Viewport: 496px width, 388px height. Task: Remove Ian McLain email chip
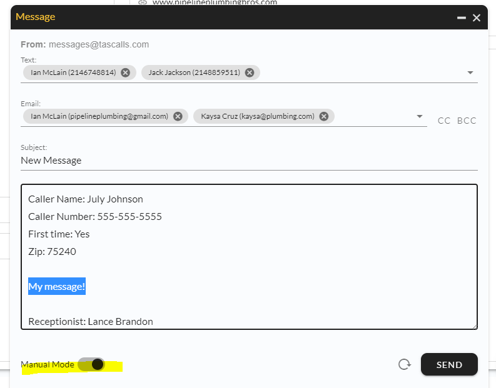tap(178, 116)
